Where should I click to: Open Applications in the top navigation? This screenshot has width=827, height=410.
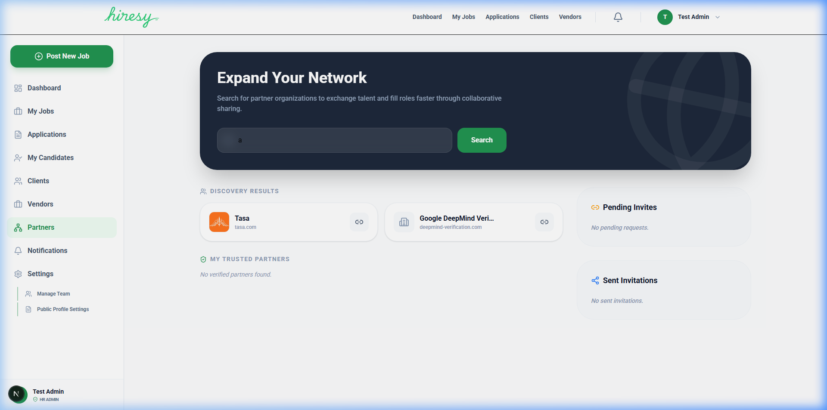(502, 17)
